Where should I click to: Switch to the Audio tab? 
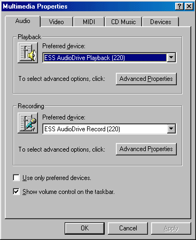(x=22, y=21)
